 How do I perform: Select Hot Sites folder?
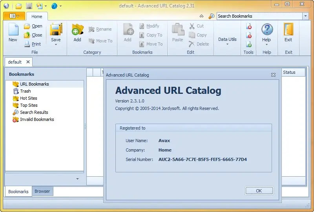tap(28, 98)
